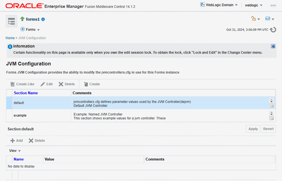Screen dimensions: 282x181
Task: Click the Edit pencil button
Action: click(x=47, y=84)
